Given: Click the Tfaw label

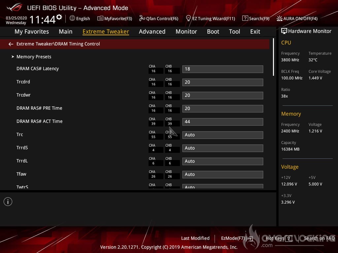Looking at the screenshot, I should click(x=21, y=174).
